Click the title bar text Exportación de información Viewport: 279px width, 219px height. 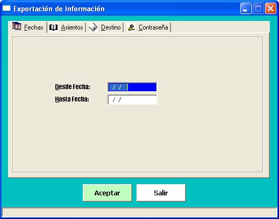[x=59, y=9]
